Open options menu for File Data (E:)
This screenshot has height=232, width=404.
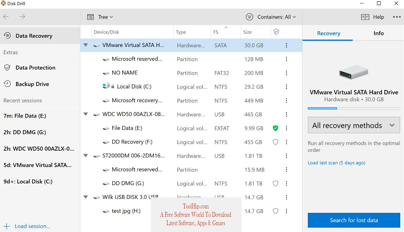(x=286, y=128)
